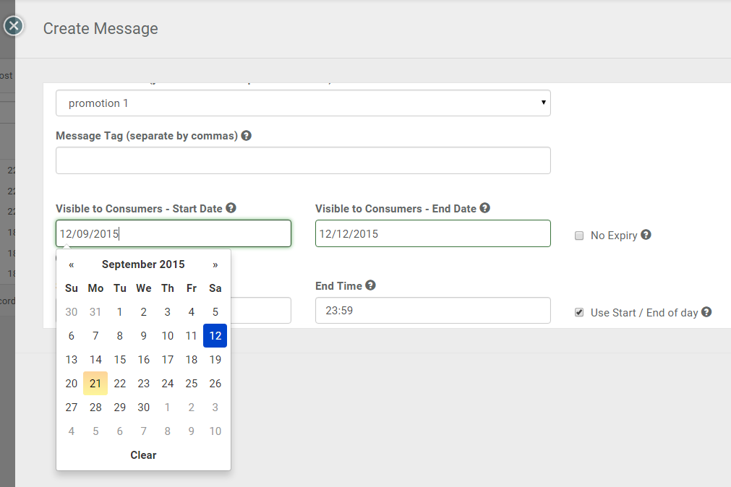Go to previous month with the left arrow
The height and width of the screenshot is (487, 731).
(x=71, y=264)
